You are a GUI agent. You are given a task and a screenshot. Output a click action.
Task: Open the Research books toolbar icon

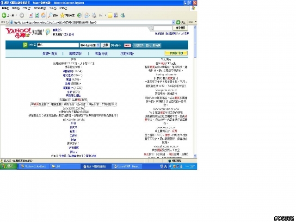point(116,15)
